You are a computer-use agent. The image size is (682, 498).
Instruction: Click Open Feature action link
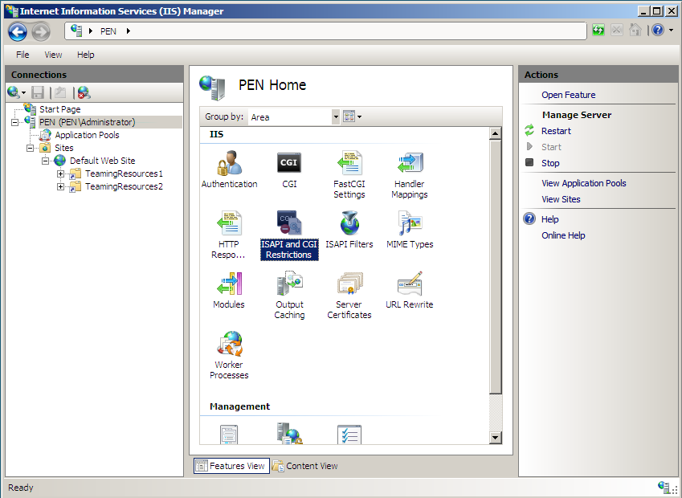[x=569, y=95]
